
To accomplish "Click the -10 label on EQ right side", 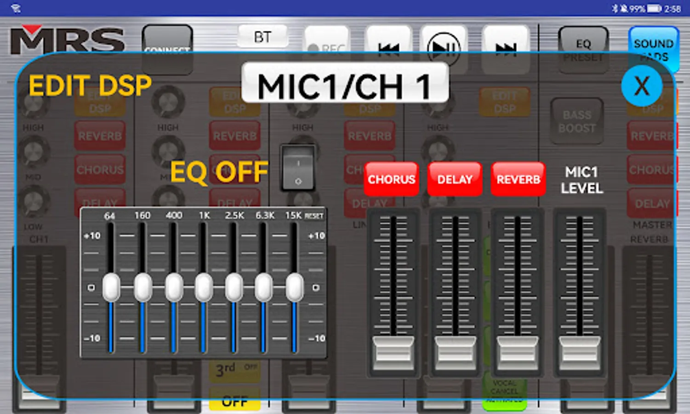I will pos(317,338).
